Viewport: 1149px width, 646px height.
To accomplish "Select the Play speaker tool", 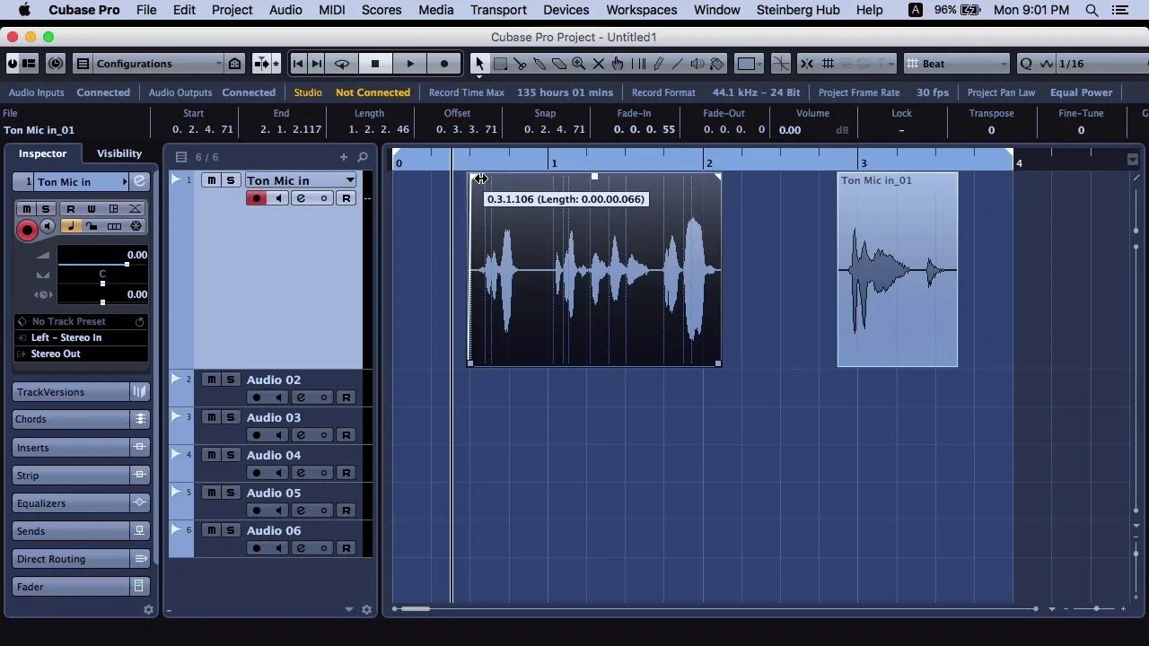I will (697, 64).
